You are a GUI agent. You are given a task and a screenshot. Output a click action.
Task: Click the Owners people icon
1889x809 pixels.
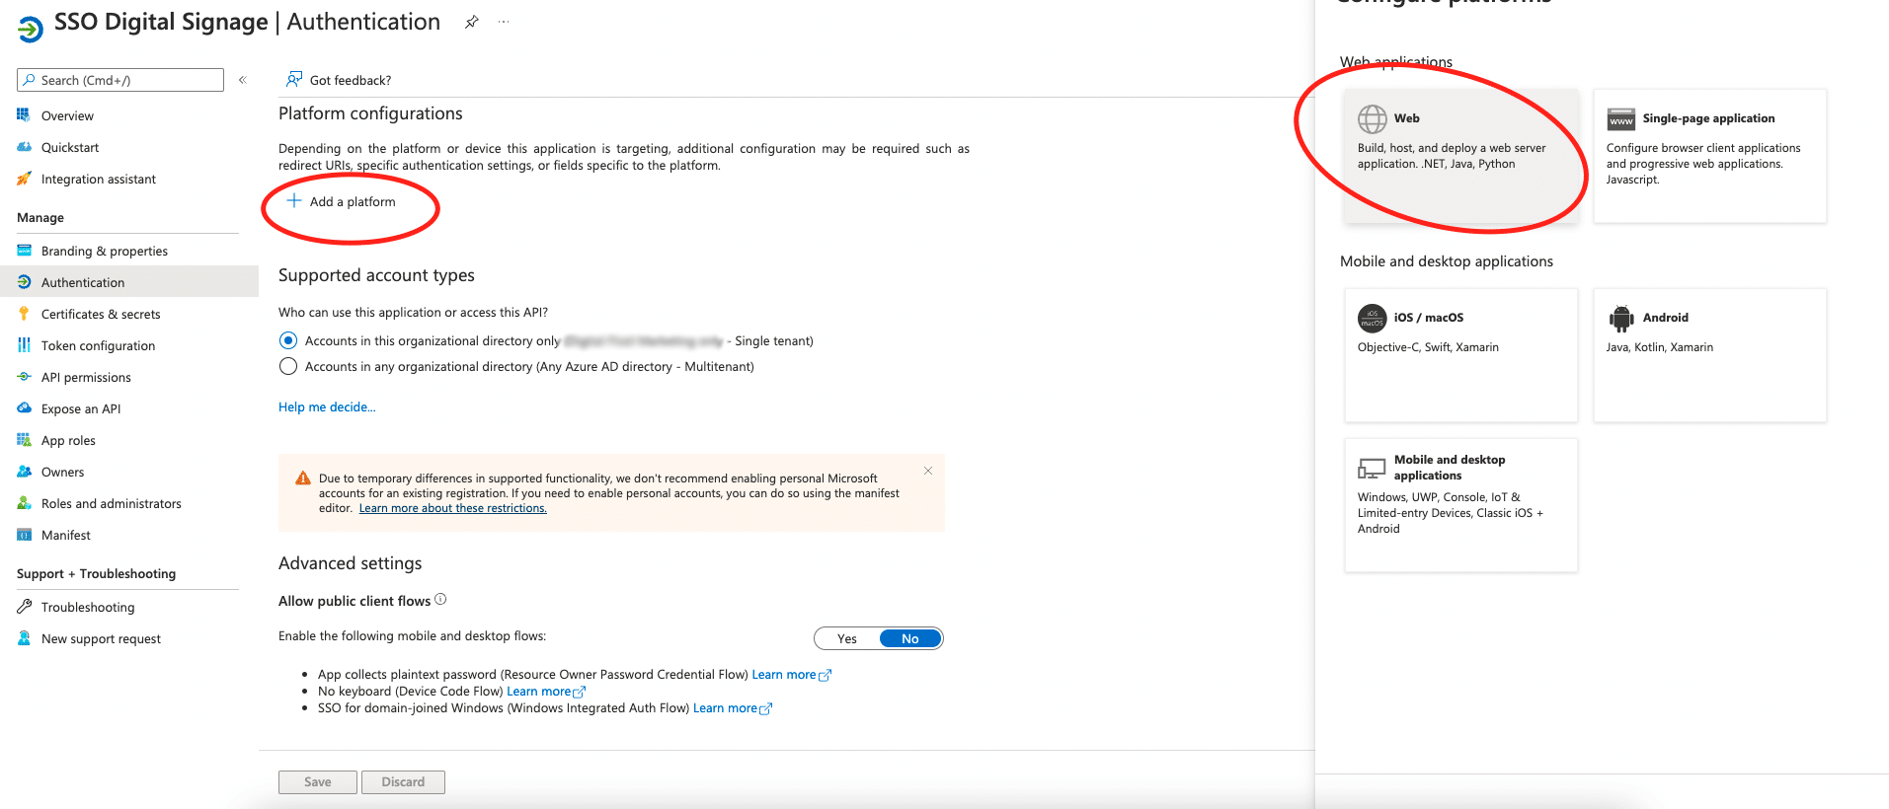(x=24, y=472)
